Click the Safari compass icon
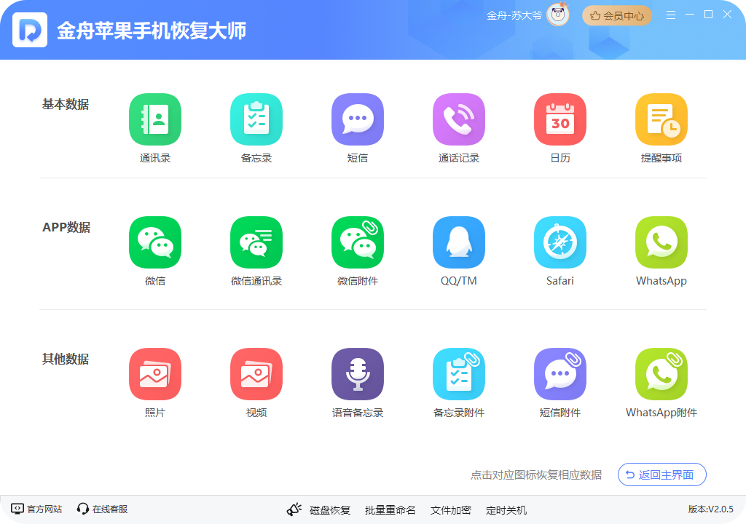 point(559,242)
